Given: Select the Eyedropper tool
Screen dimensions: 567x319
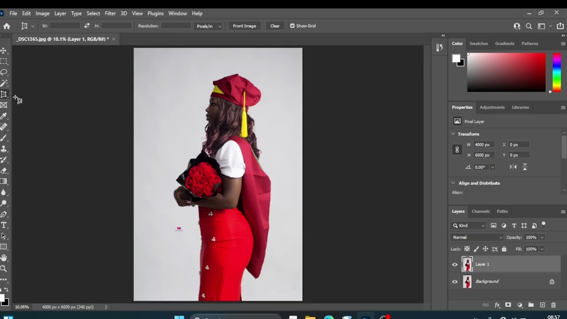Looking at the screenshot, I should pyautogui.click(x=4, y=116).
